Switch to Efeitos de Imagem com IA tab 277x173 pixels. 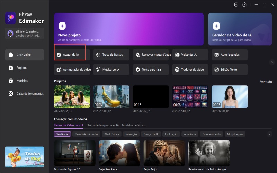click(x=102, y=125)
